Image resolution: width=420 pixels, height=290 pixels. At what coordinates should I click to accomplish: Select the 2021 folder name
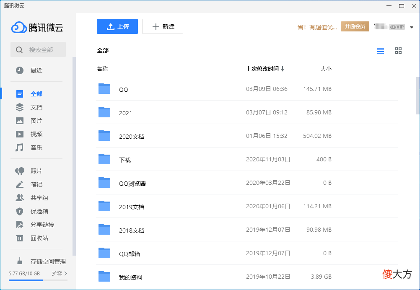[x=125, y=113]
